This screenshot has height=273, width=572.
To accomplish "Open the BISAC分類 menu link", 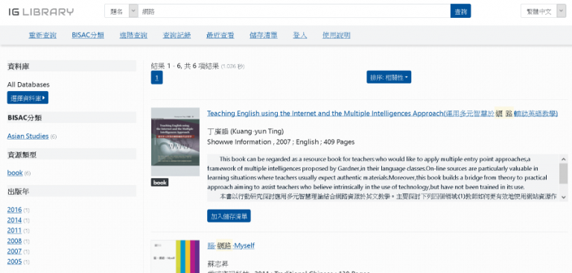I will 88,36.
